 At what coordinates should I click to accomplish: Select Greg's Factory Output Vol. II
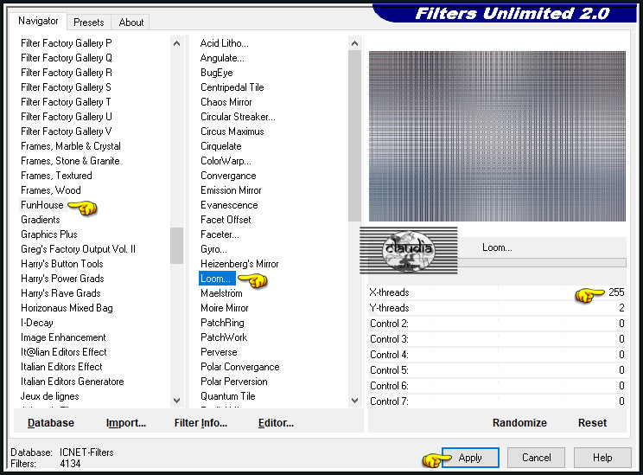coord(79,249)
